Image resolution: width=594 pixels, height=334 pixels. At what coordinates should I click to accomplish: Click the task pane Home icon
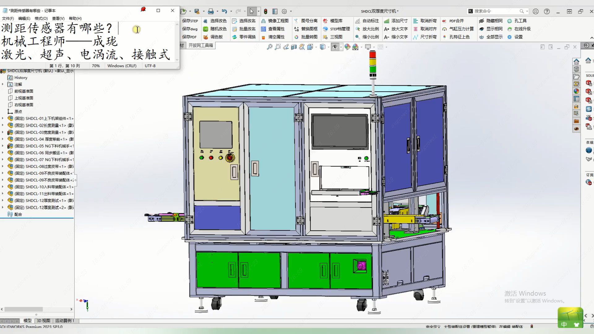coord(576,62)
